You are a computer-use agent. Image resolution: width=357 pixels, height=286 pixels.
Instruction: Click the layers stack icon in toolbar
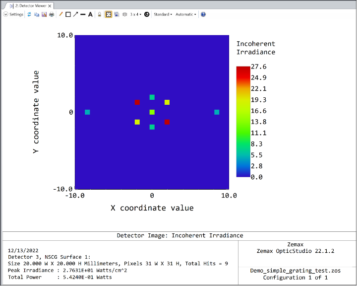click(125, 14)
